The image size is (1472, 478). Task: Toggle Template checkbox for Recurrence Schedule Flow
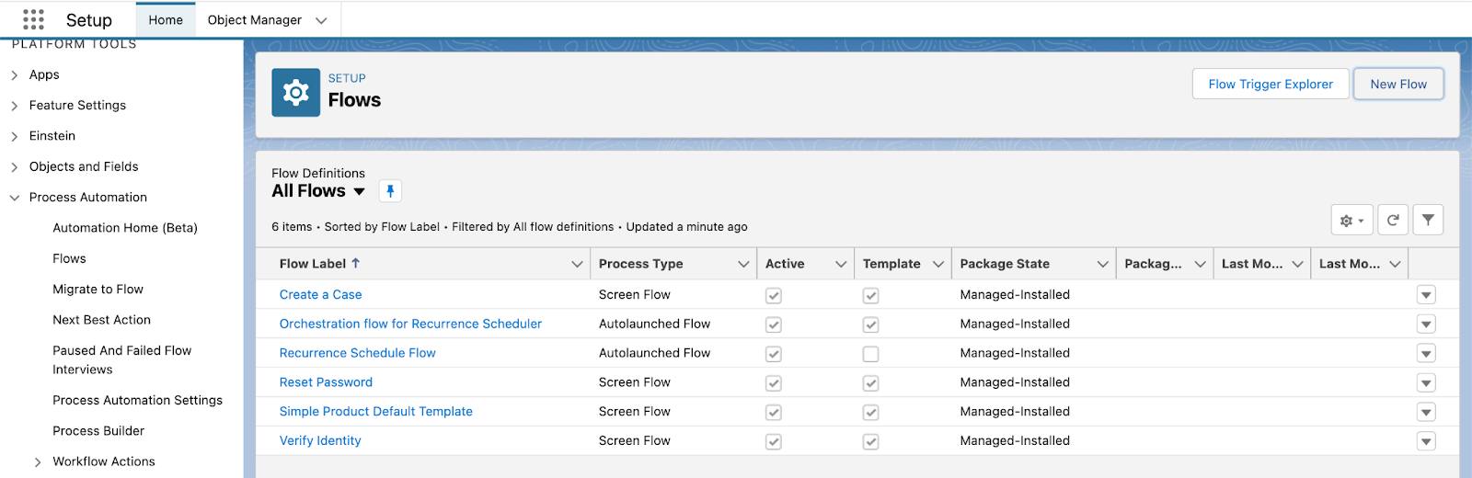(x=870, y=354)
